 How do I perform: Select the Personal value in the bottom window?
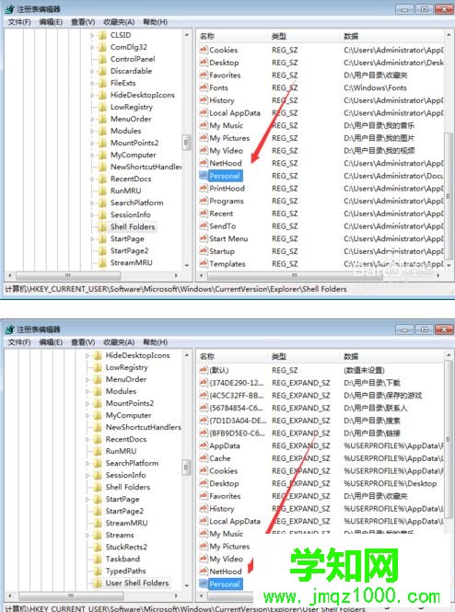click(225, 583)
